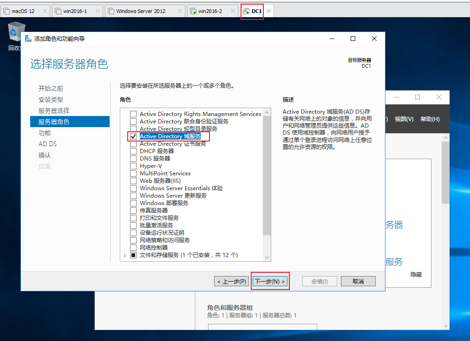The width and height of the screenshot is (470, 341).
Task: Click 下一步(N) button
Action: click(270, 282)
